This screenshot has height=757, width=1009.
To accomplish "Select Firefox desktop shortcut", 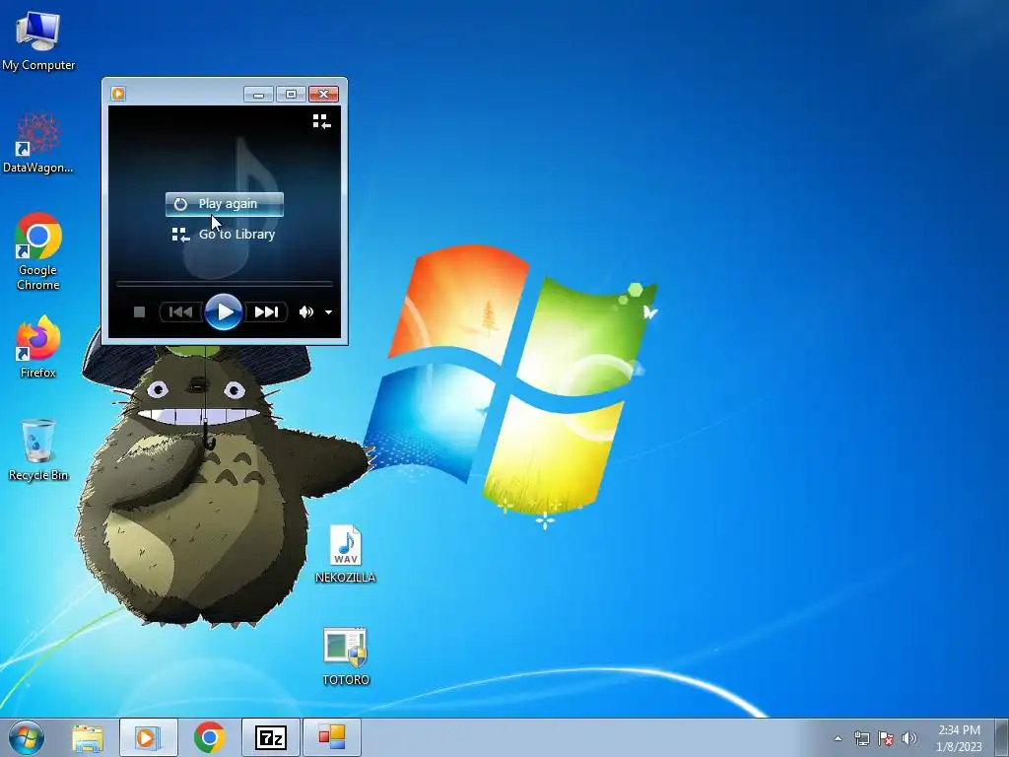I will click(38, 348).
